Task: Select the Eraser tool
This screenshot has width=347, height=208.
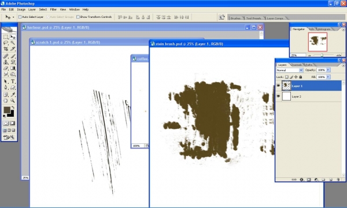Action: click(6, 68)
